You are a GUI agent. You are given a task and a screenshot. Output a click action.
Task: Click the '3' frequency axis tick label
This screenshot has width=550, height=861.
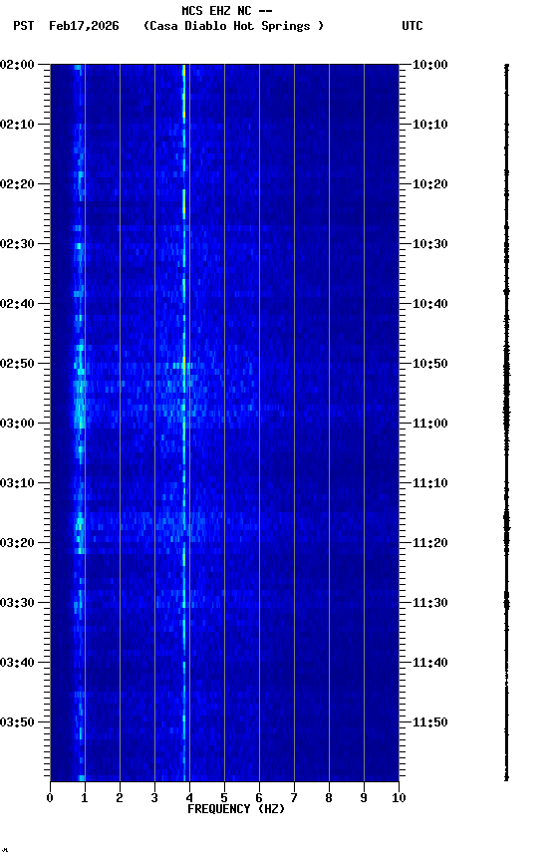click(x=154, y=798)
